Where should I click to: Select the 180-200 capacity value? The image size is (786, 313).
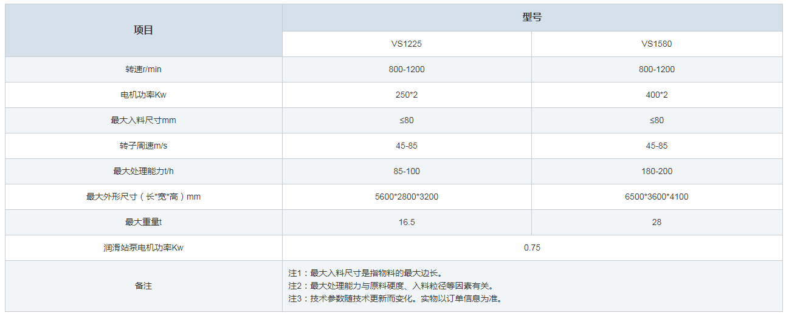(x=657, y=171)
